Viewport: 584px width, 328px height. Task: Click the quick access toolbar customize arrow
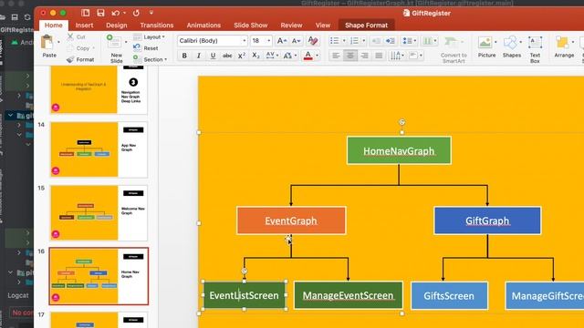(151, 13)
